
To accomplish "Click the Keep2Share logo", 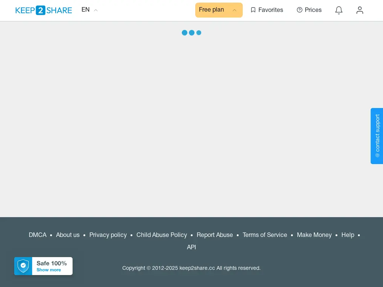I will [x=44, y=10].
